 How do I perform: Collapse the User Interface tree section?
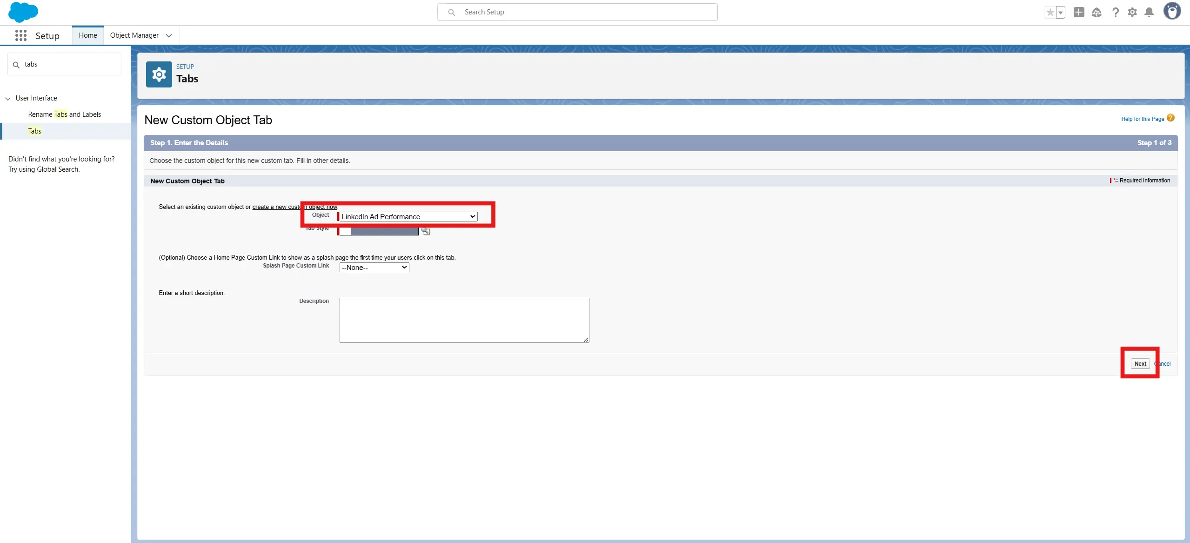coord(8,99)
